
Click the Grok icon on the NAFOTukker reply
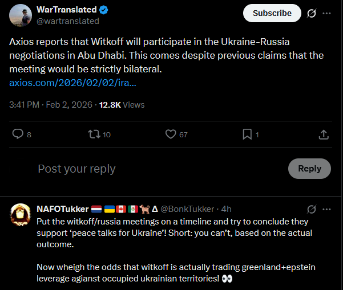tap(312, 209)
